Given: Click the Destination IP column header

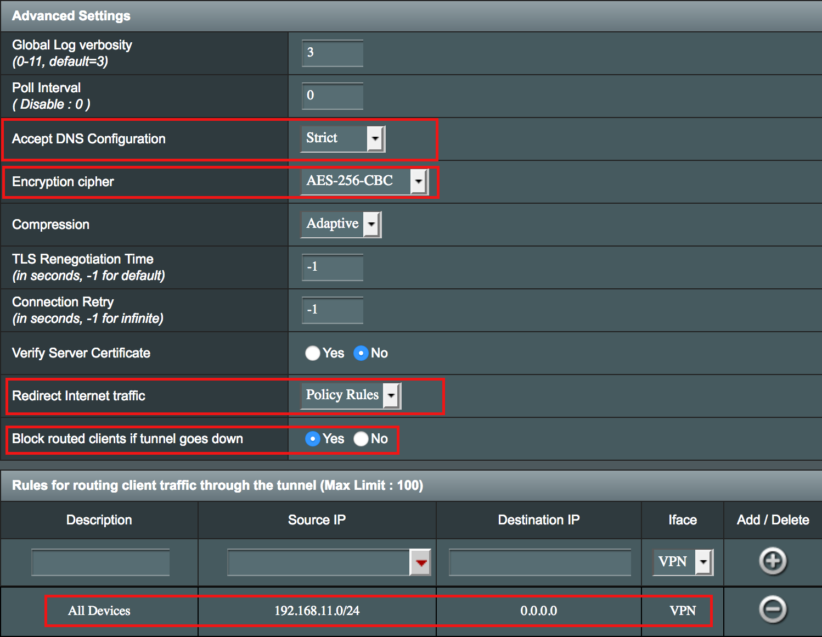Looking at the screenshot, I should (539, 520).
